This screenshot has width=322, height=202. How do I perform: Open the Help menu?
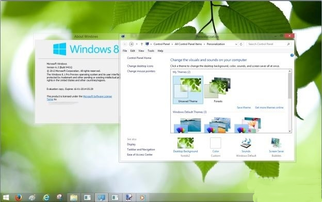coord(160,51)
